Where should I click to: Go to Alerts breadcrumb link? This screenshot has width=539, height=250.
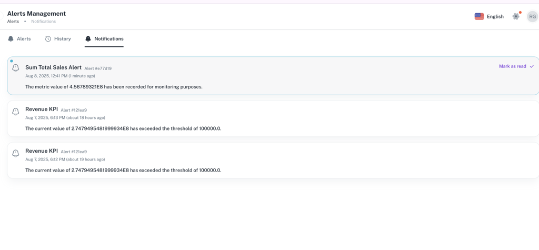[13, 22]
